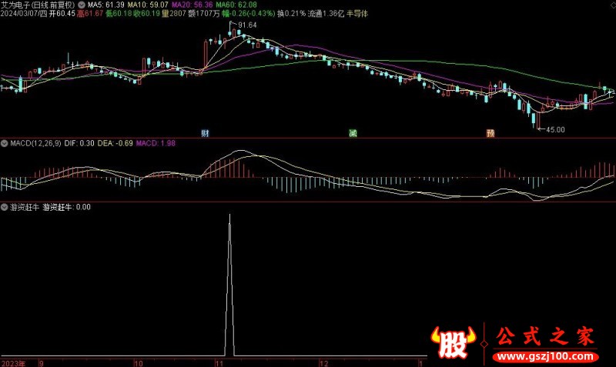Click the 2023年 year label on axis
The width and height of the screenshot is (616, 367).
click(13, 362)
